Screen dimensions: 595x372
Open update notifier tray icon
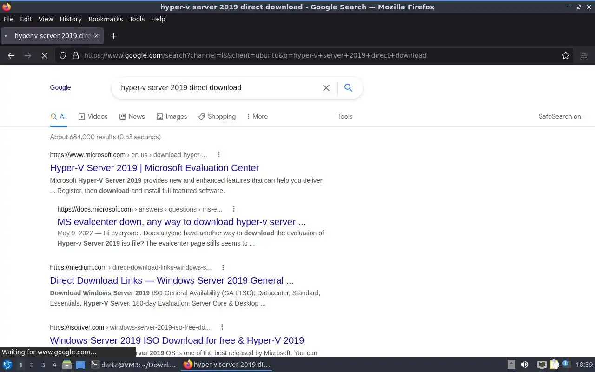(566, 365)
